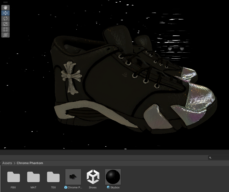Click the Assets breadcrumb link
This screenshot has height=192, width=229.
(x=7, y=163)
